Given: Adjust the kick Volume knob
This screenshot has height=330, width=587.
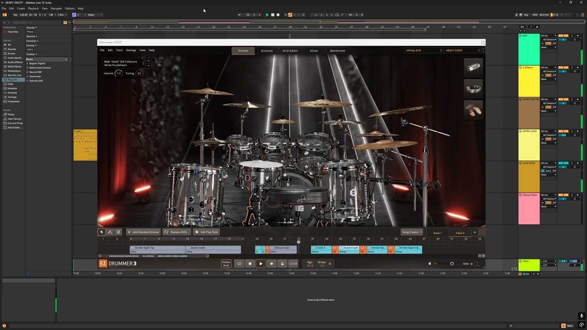Looking at the screenshot, I should [118, 73].
